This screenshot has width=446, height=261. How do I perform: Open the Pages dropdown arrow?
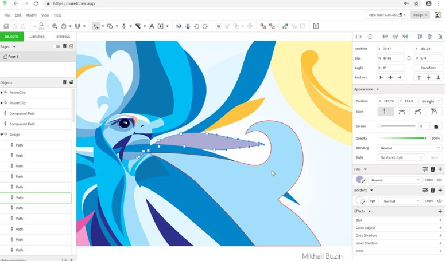pyautogui.click(x=14, y=46)
